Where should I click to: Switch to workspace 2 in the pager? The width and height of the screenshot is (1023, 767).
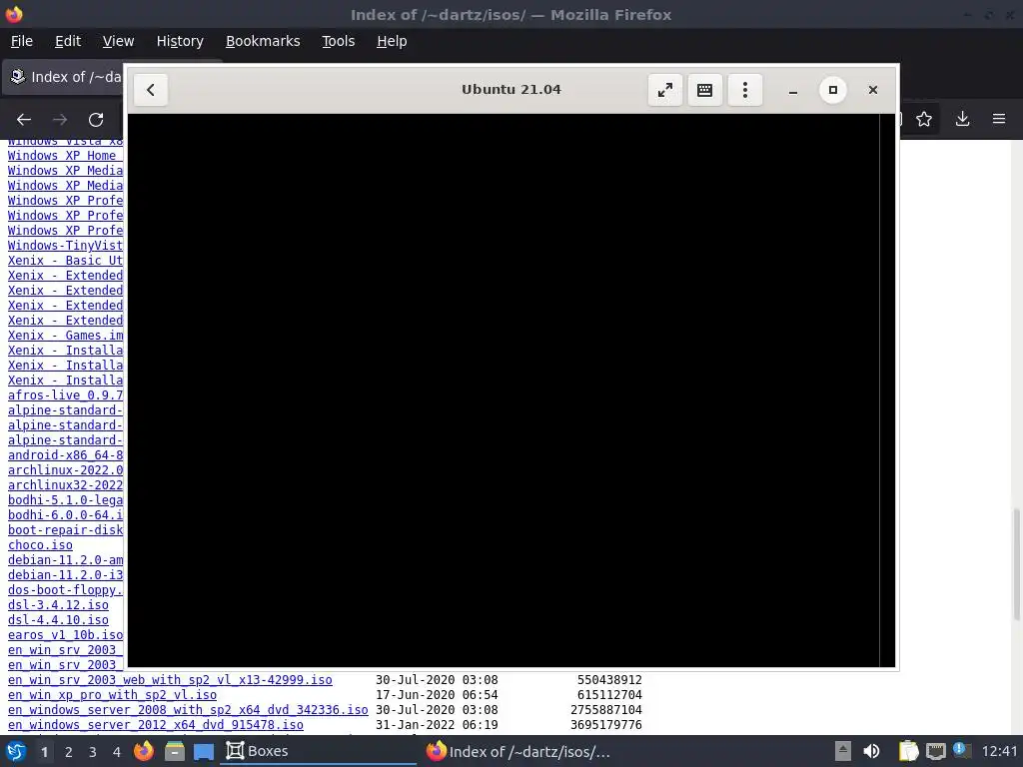[x=69, y=752]
